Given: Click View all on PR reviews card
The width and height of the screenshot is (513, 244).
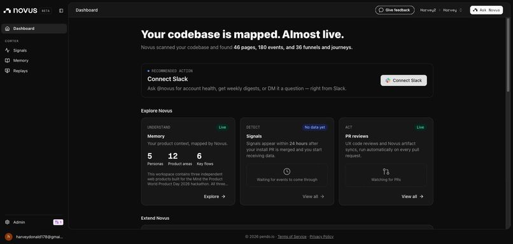Looking at the screenshot, I should (412, 196).
